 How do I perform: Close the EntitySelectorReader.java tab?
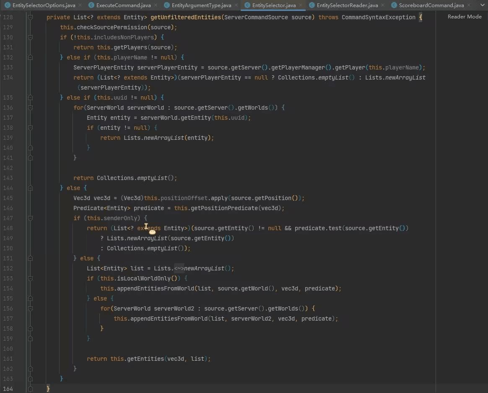tap(383, 5)
